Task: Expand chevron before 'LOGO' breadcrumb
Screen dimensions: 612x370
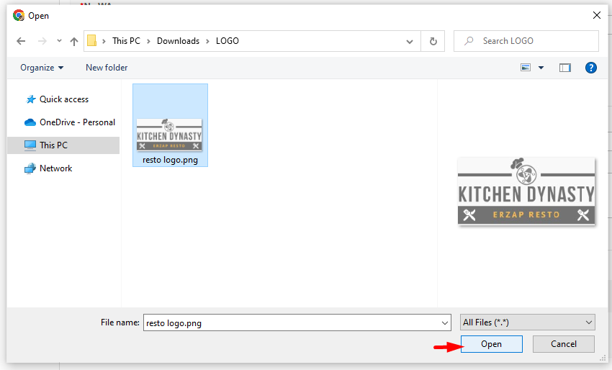Action: 207,41
